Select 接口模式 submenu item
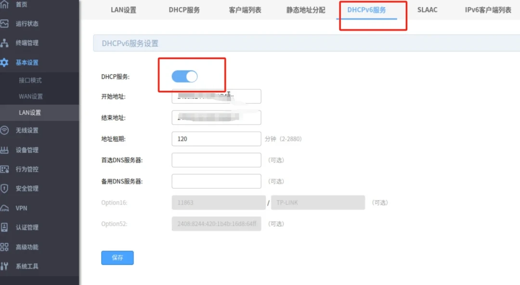This screenshot has height=285, width=520. [30, 80]
